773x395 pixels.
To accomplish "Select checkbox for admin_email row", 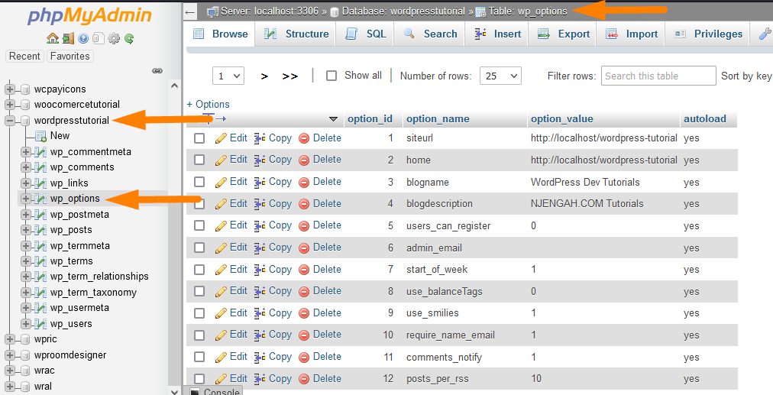I will [199, 248].
